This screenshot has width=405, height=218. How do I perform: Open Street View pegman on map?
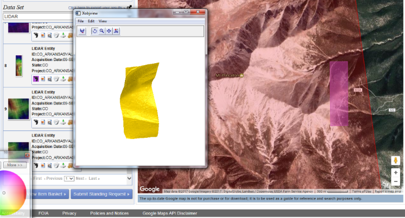[x=395, y=160]
